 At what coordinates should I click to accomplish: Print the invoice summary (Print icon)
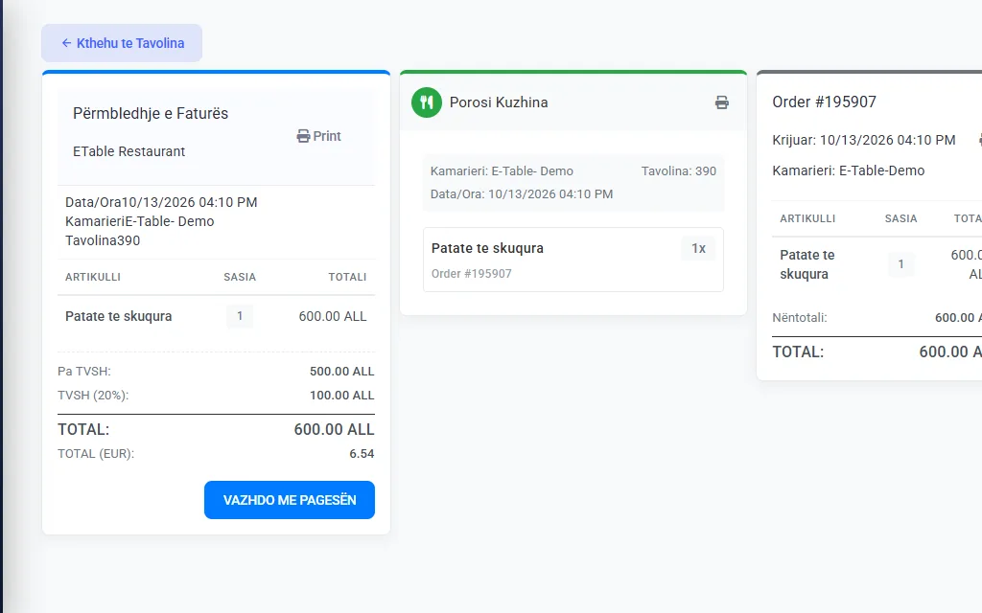(x=318, y=136)
